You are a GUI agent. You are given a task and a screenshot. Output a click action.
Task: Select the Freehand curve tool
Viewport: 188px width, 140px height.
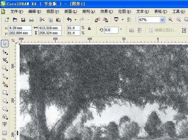tap(5, 76)
